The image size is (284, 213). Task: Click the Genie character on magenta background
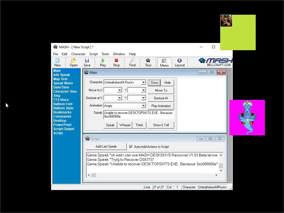(x=247, y=118)
